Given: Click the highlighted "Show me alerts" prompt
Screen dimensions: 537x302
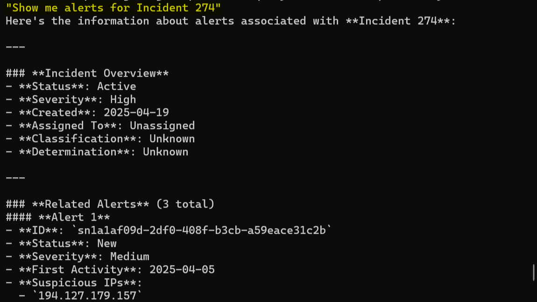Looking at the screenshot, I should [x=113, y=7].
